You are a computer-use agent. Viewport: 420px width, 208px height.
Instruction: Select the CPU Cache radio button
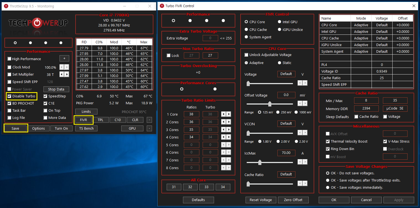[246, 30]
